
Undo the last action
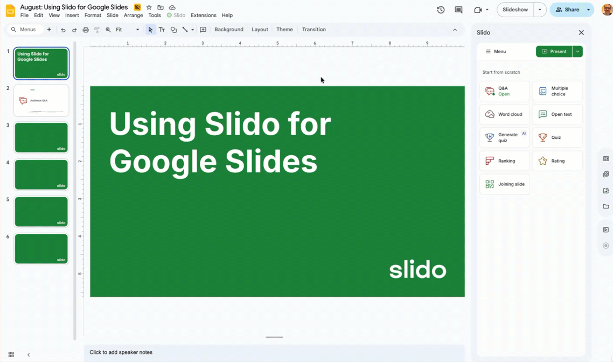point(63,30)
